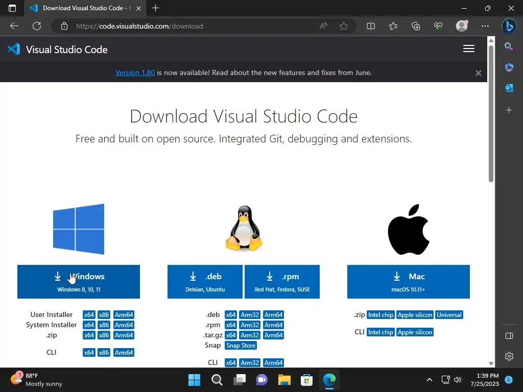Get the Windows CLI x86 build
This screenshot has width=523, height=392.
coord(104,353)
